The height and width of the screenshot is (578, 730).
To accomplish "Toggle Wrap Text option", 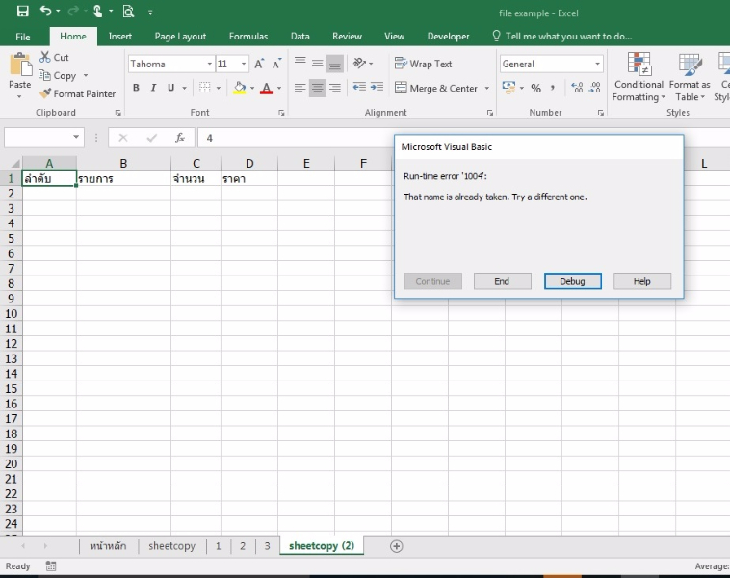I will click(423, 64).
